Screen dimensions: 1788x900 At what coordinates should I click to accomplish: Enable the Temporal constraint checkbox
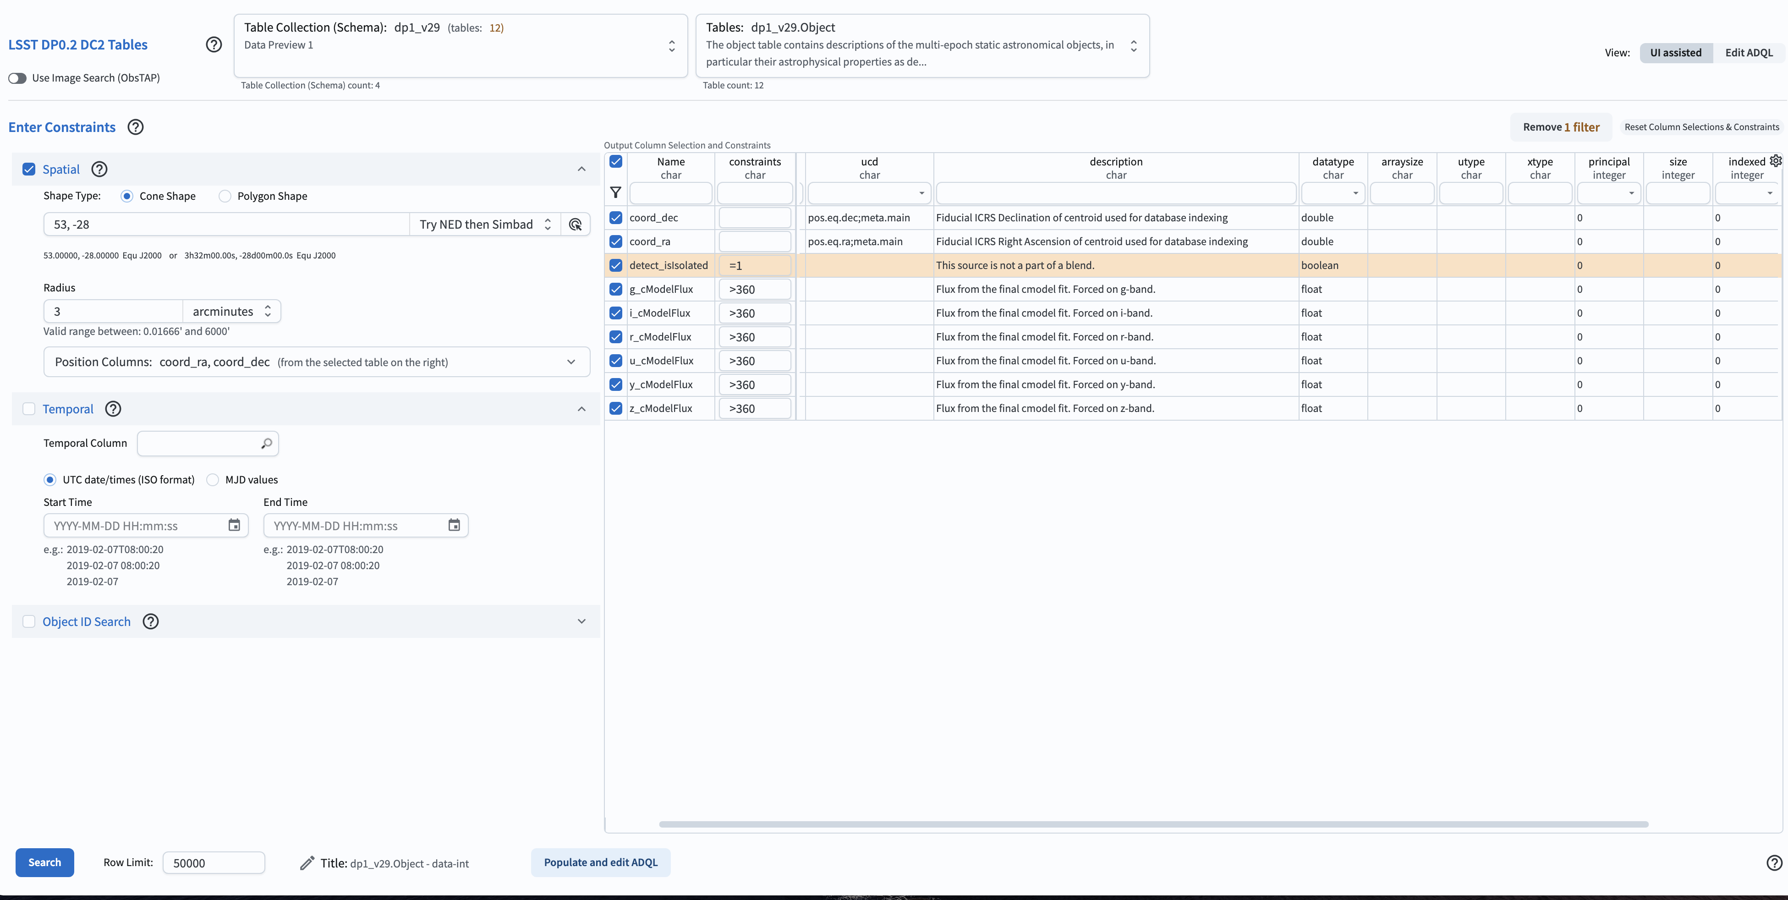coord(29,409)
